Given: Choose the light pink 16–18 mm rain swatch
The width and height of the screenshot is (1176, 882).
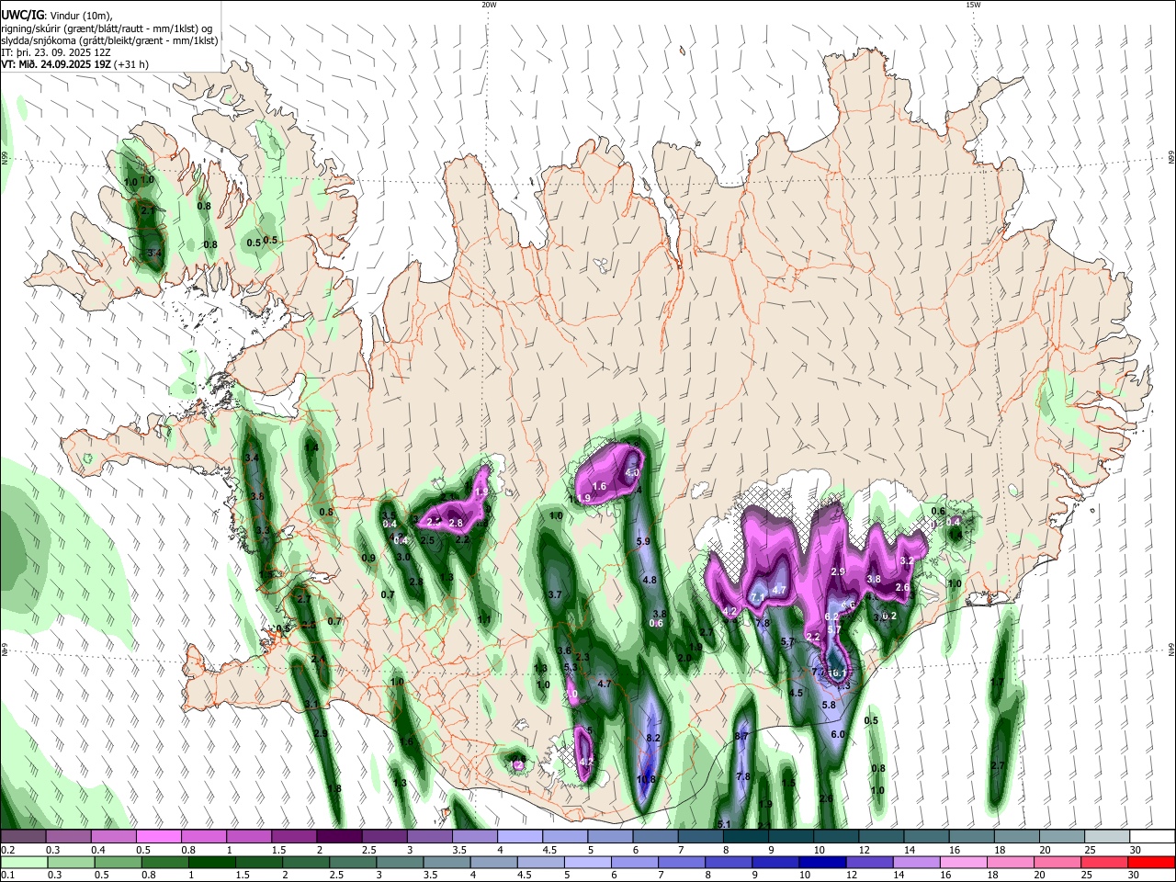Looking at the screenshot, I should point(965,862).
